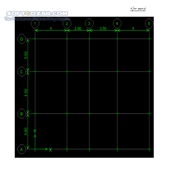Click the underlined Persian title text
The image size is (169, 169).
[x=138, y=8]
